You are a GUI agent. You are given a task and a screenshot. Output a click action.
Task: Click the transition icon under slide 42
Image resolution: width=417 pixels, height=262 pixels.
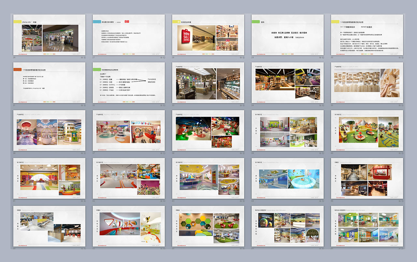(164, 201)
